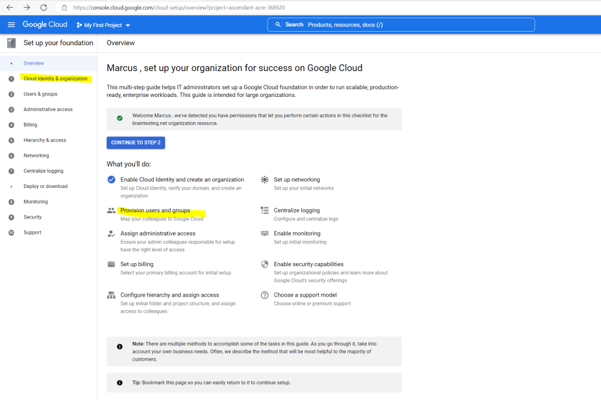Reload the page with refresh icon
Viewport: 601px width, 400px height.
[x=43, y=7]
